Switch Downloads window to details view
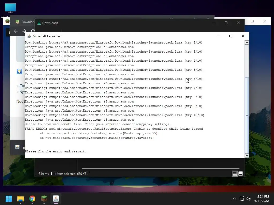Viewport: 274px width, 205px height. (x=235, y=174)
